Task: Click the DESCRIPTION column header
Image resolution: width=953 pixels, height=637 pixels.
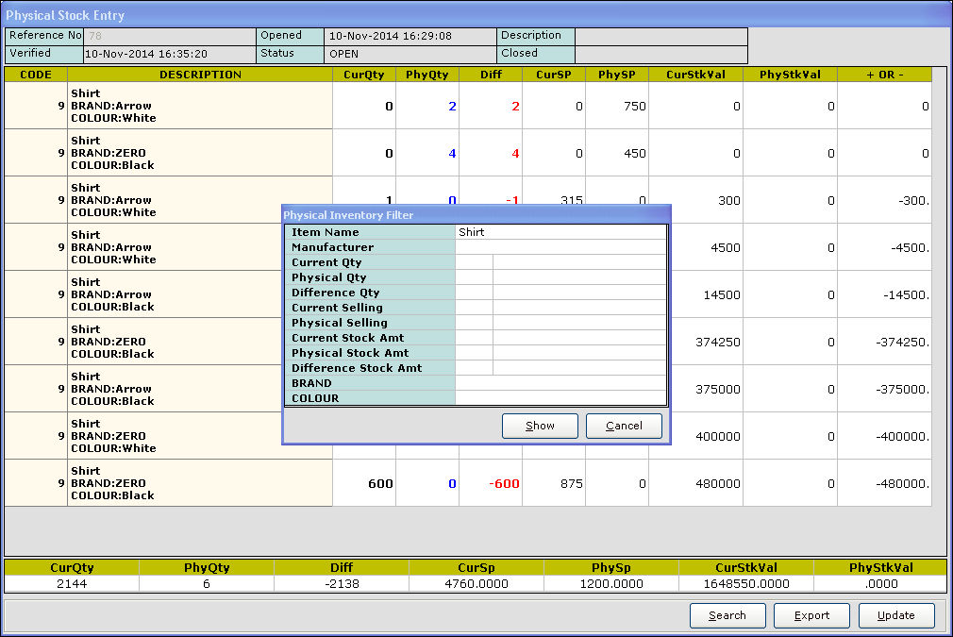Action: coord(200,75)
